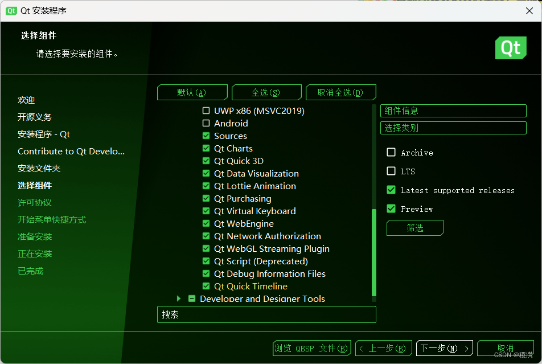The width and height of the screenshot is (542, 364).
Task: Toggle Qt Virtual Keyboard checkbox
Action: (206, 211)
